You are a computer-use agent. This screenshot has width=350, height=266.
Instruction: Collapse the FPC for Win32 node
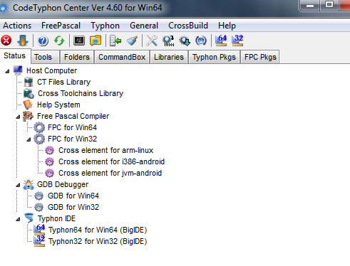coord(29,139)
